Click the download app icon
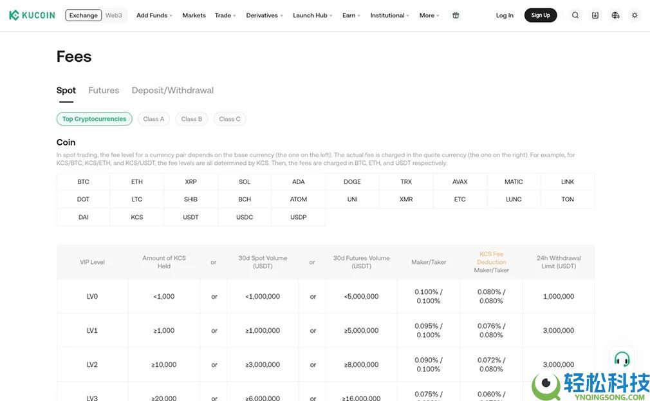The width and height of the screenshot is (650, 401). (595, 15)
